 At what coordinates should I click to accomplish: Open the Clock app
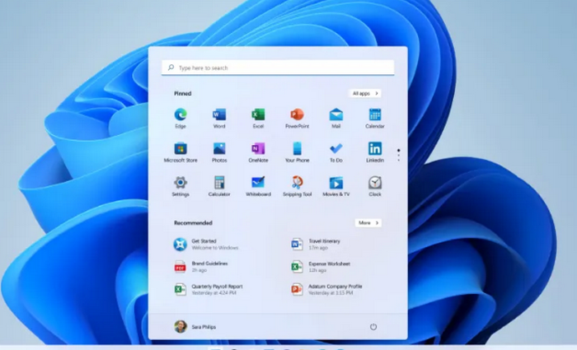point(375,186)
